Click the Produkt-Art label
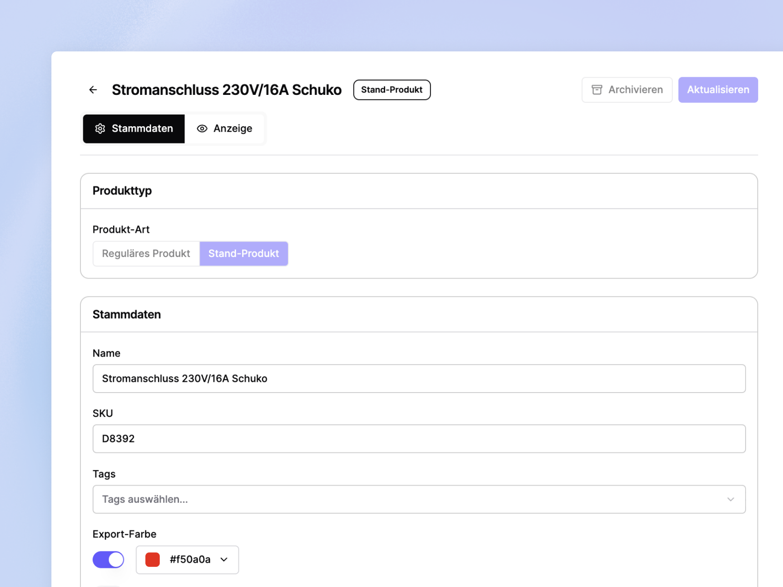783x587 pixels. click(x=121, y=229)
